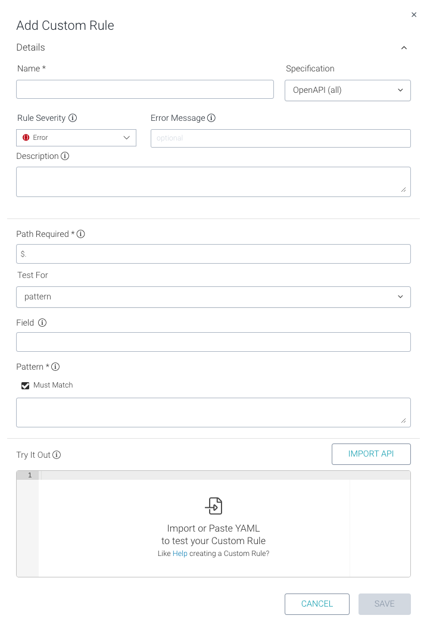Click the Rule Severity info icon
Viewport: 427px width, 631px height.
pyautogui.click(x=73, y=118)
